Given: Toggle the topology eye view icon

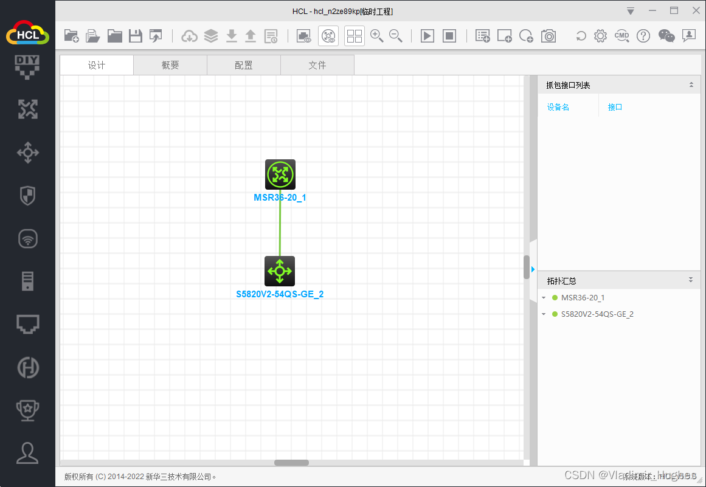Looking at the screenshot, I should pyautogui.click(x=329, y=36).
